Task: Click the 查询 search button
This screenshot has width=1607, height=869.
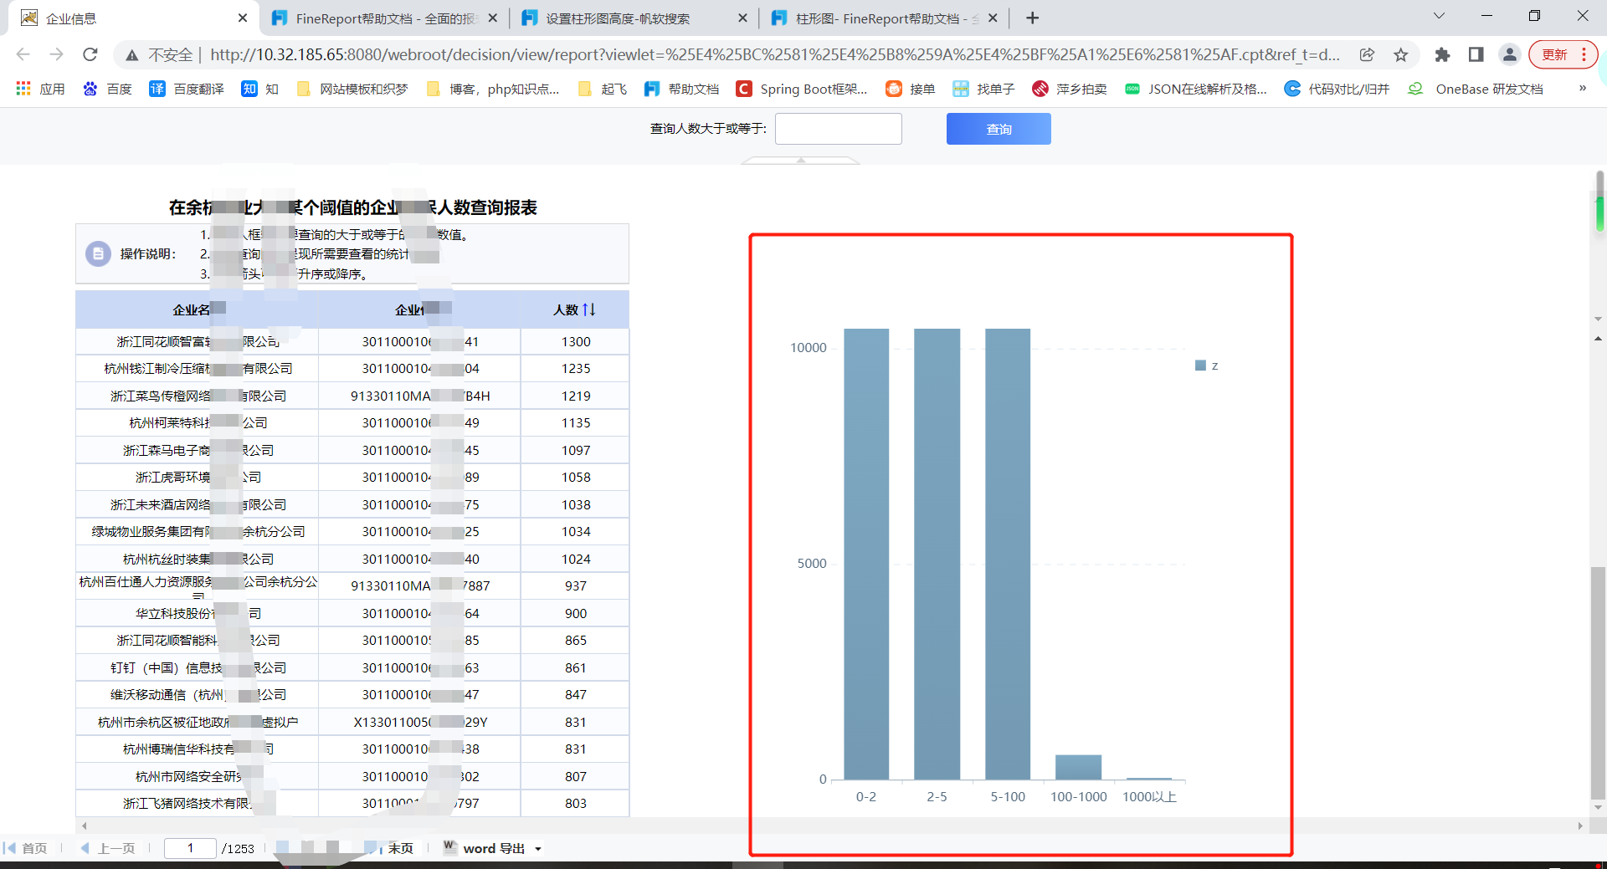Action: point(998,129)
